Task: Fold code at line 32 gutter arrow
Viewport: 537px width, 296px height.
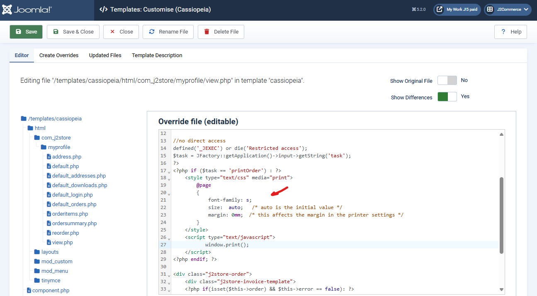Action: click(169, 282)
